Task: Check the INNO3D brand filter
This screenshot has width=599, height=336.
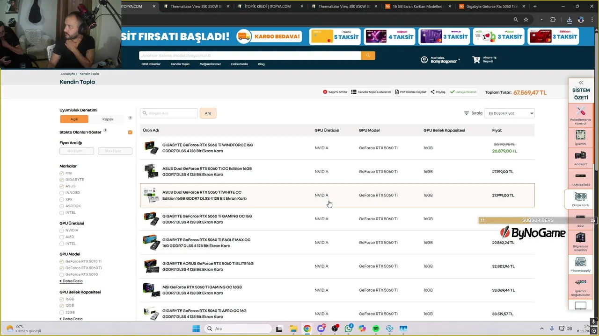Action: coord(62,193)
